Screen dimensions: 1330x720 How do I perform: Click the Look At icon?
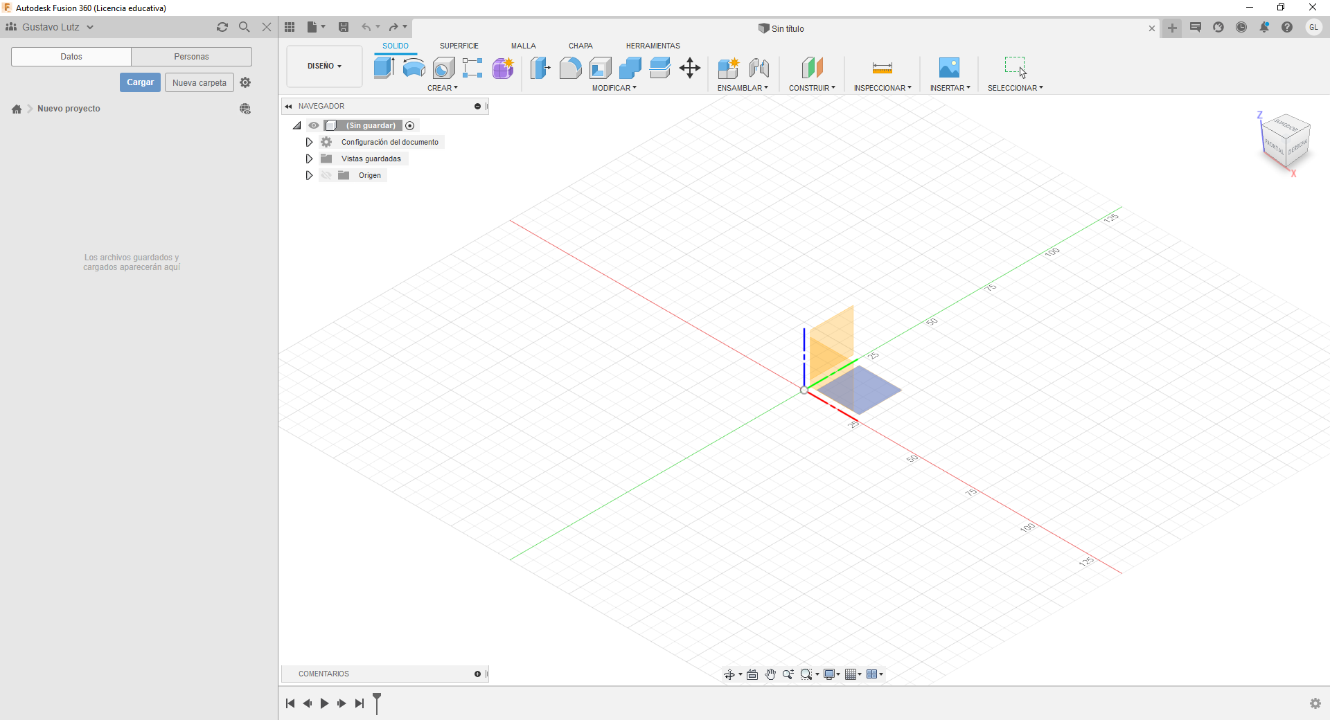pos(752,674)
